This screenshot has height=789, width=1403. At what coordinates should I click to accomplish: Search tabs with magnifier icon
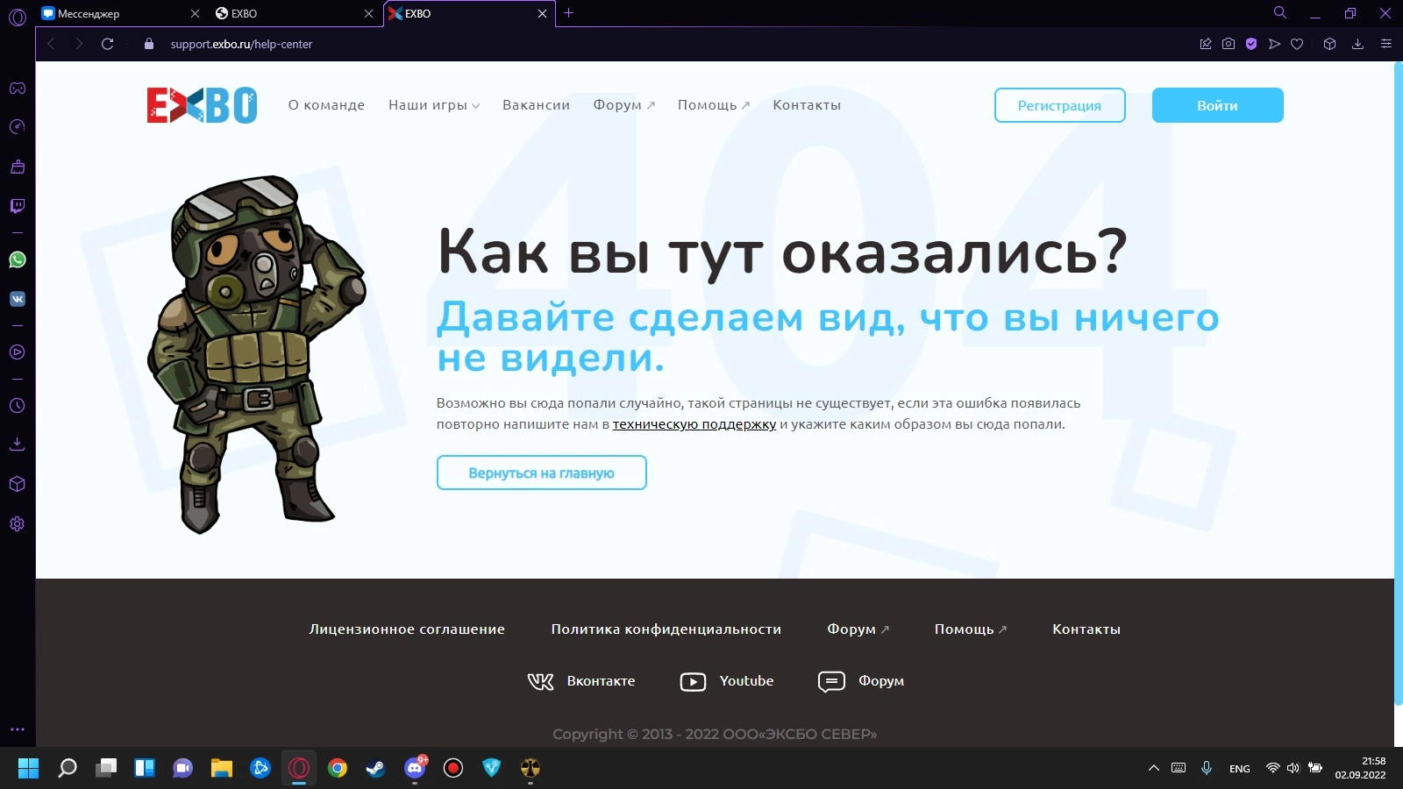[1280, 13]
